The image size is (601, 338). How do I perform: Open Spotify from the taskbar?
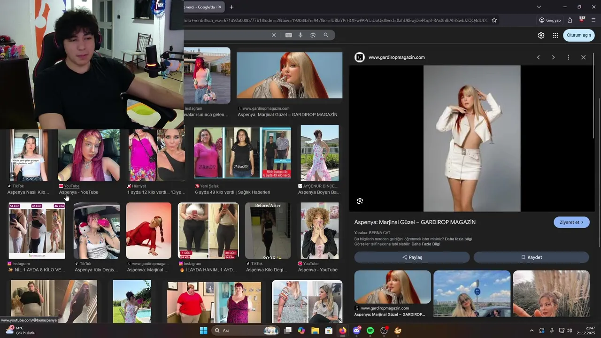pos(370,330)
